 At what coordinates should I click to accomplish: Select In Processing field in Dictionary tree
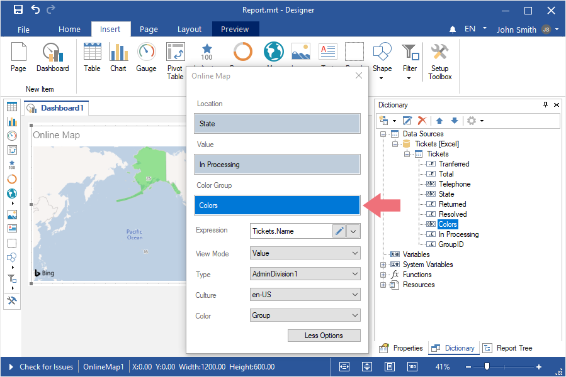458,234
